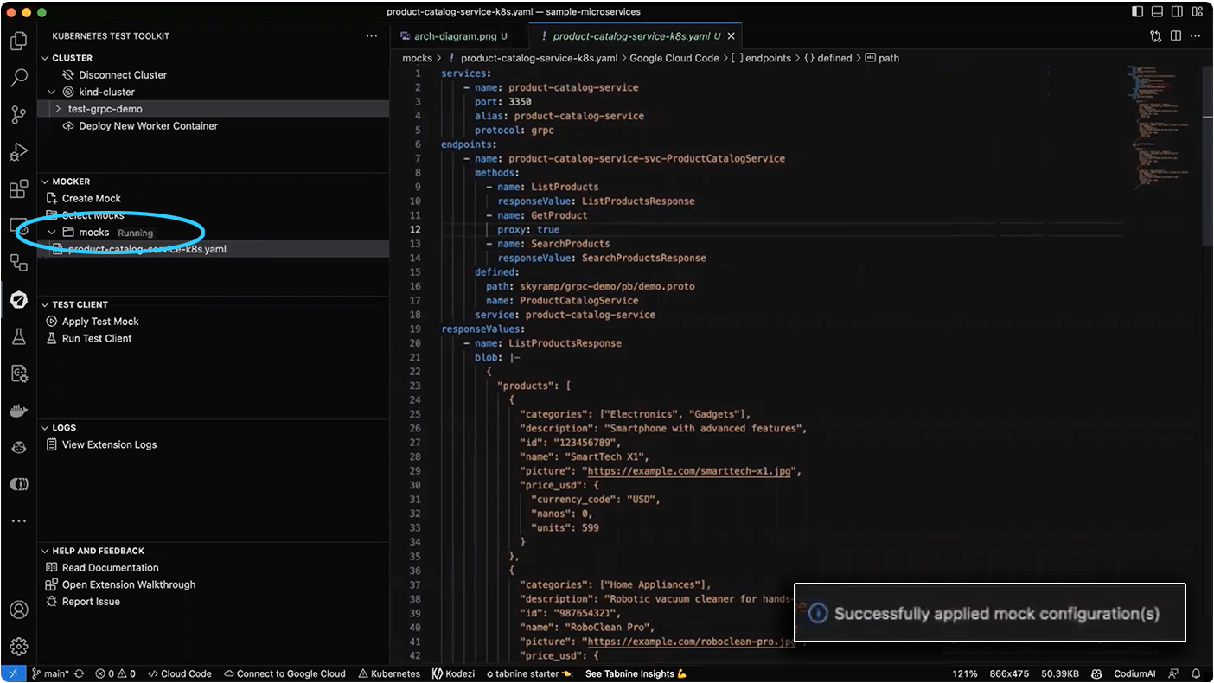
Task: Open the Docker view in activity bar
Action: pos(18,411)
